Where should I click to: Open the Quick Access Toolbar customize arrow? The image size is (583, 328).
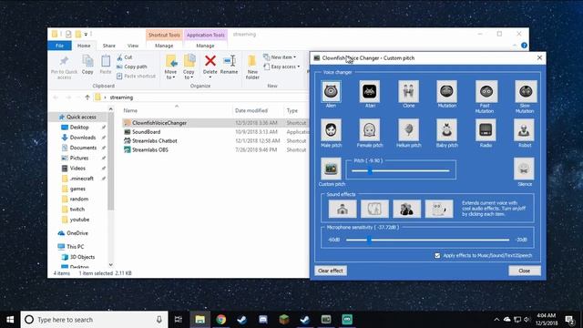[x=86, y=35]
